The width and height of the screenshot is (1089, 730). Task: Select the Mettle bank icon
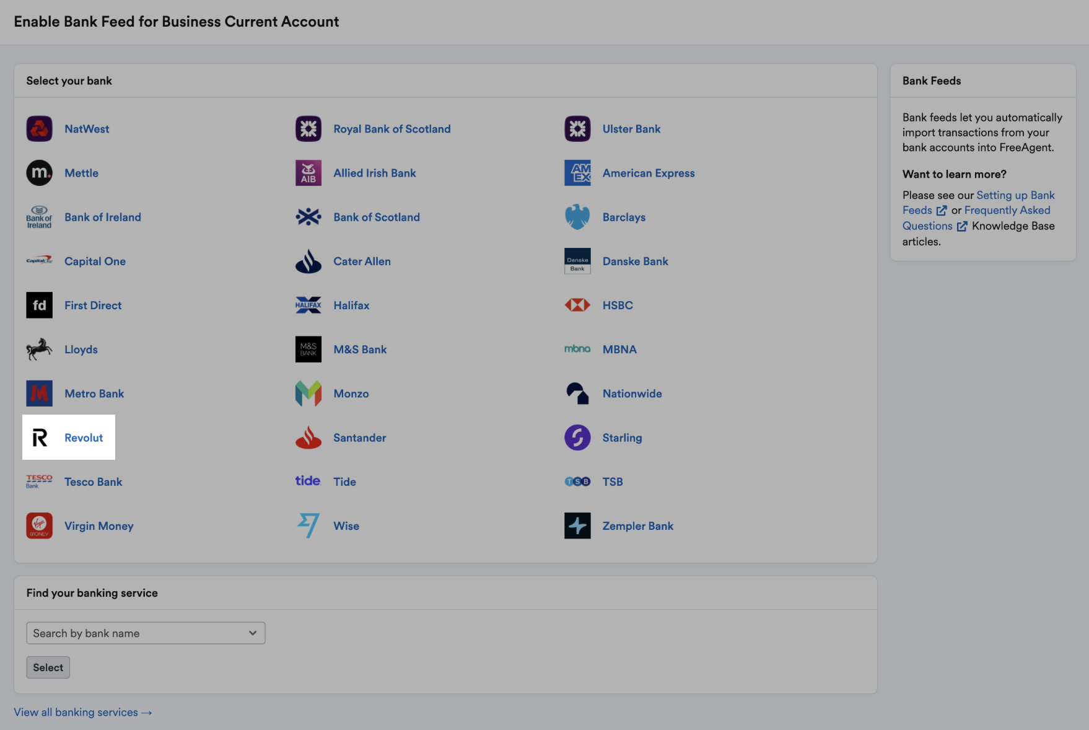tap(39, 173)
